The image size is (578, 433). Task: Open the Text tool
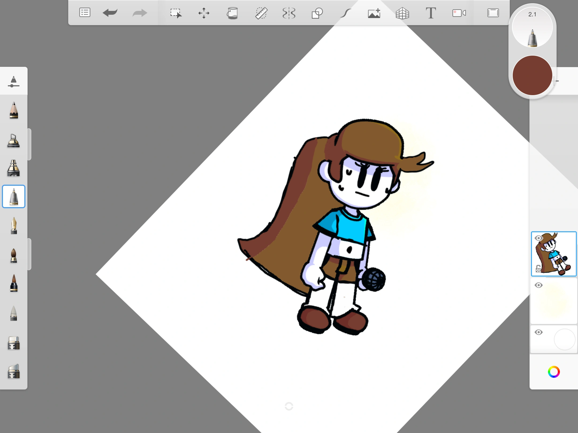(431, 12)
